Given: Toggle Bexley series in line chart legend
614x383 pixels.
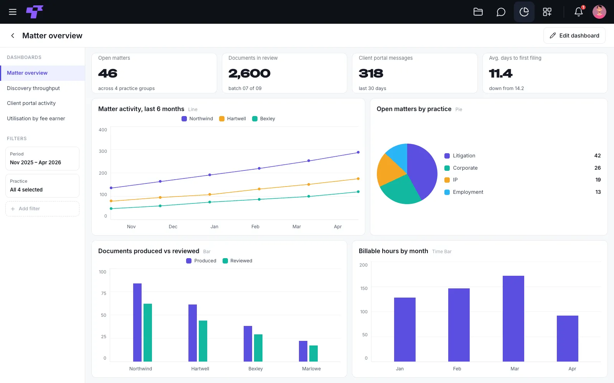Looking at the screenshot, I should [264, 119].
